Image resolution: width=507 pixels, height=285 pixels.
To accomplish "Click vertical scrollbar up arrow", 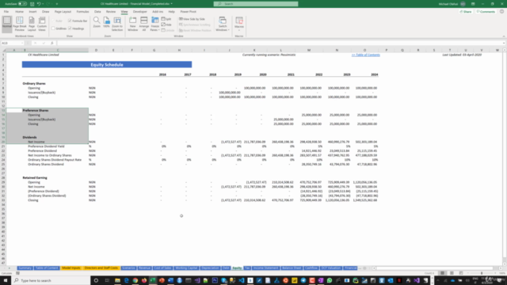I will point(505,50).
